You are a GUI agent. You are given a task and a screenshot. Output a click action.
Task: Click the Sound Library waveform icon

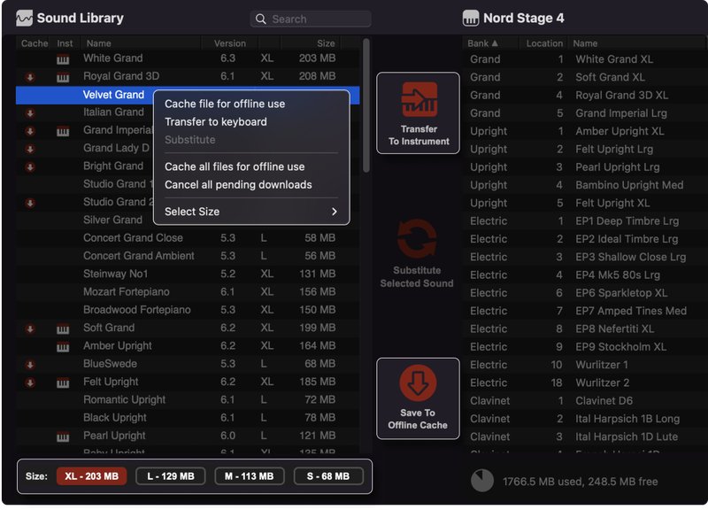(24, 19)
